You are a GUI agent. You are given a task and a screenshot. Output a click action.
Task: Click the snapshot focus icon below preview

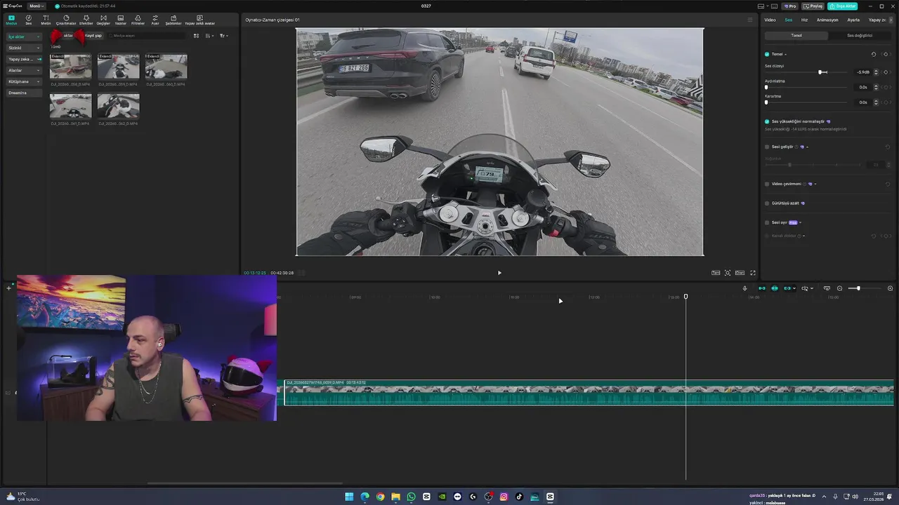728,273
